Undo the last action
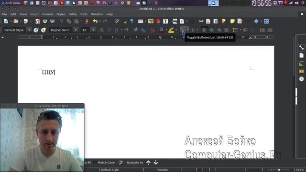 (95, 21)
